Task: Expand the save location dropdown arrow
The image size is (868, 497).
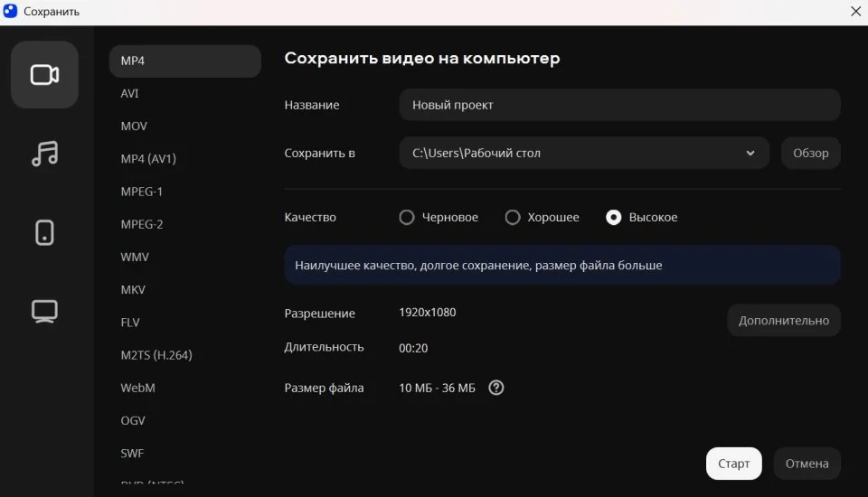Action: tap(750, 154)
